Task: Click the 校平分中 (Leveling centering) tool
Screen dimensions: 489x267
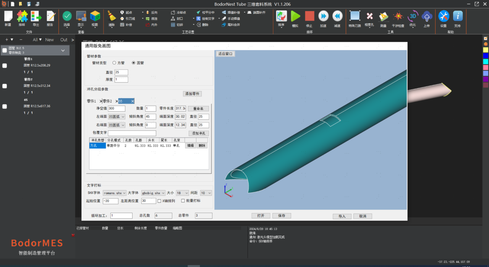Action: pos(206,13)
